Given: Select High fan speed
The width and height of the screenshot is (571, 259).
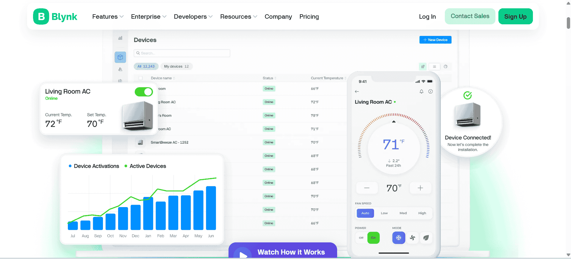Looking at the screenshot, I should 422,213.
